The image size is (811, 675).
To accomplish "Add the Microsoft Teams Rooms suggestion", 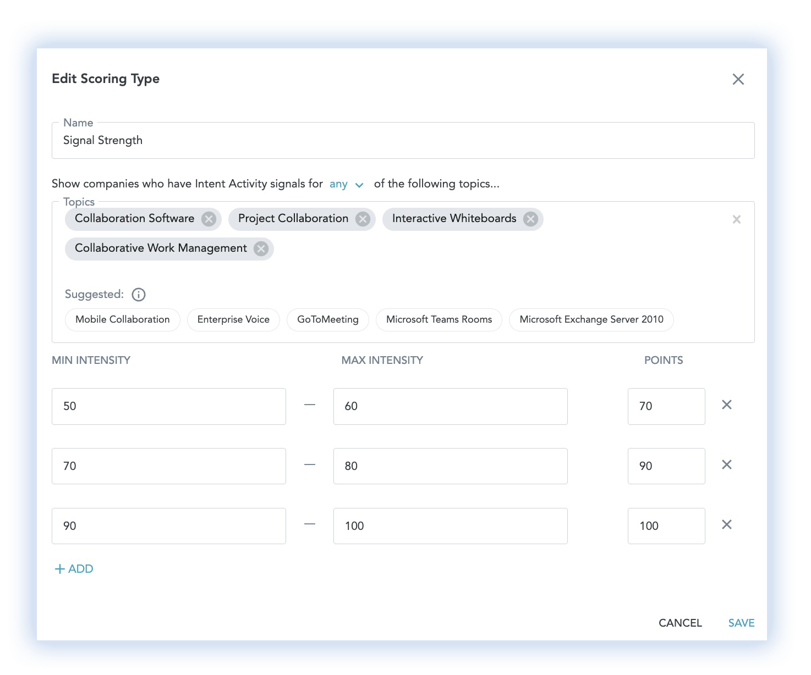I will (439, 320).
